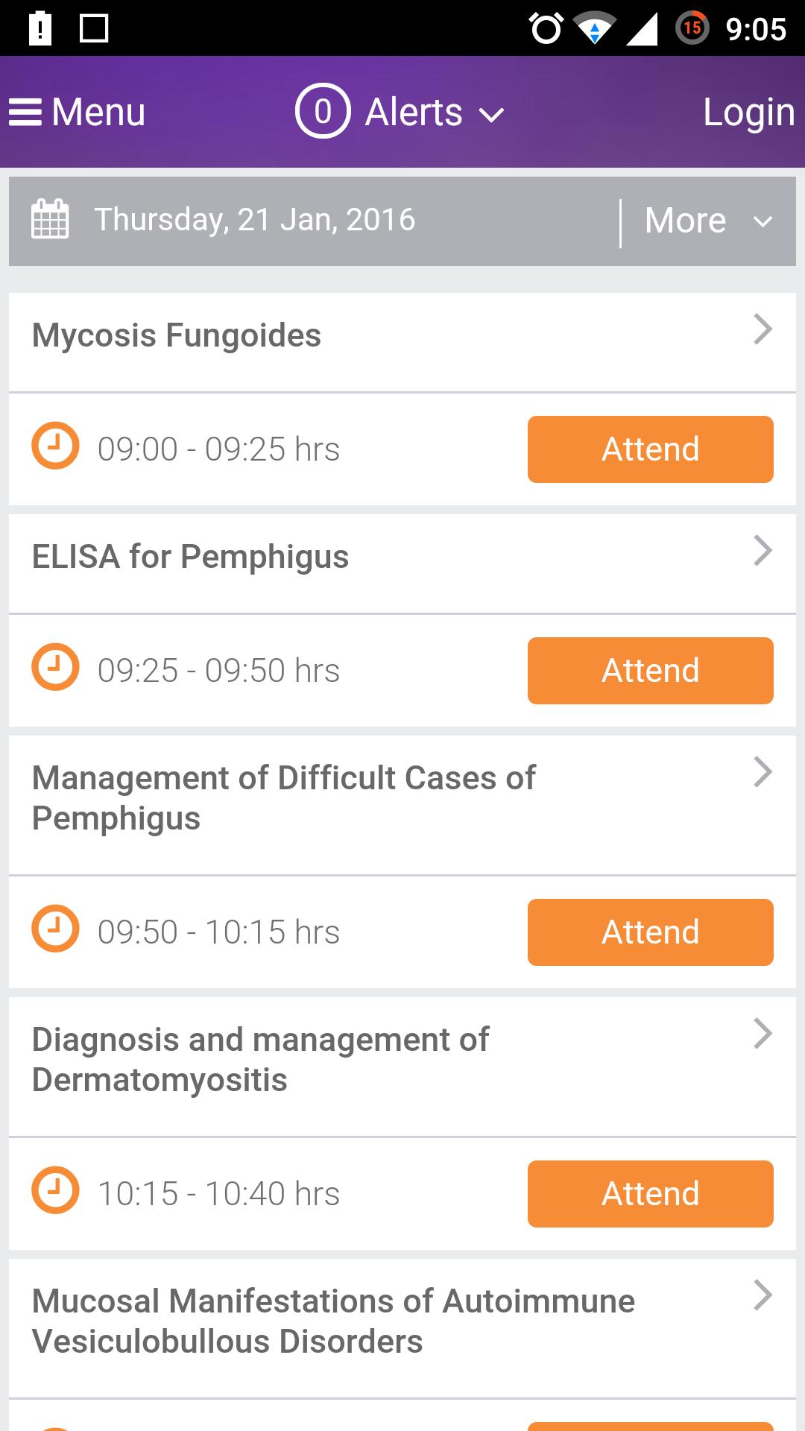The image size is (805, 1431).
Task: Expand Diagnosis and management of Dermatomyositis chevron
Action: click(763, 1034)
